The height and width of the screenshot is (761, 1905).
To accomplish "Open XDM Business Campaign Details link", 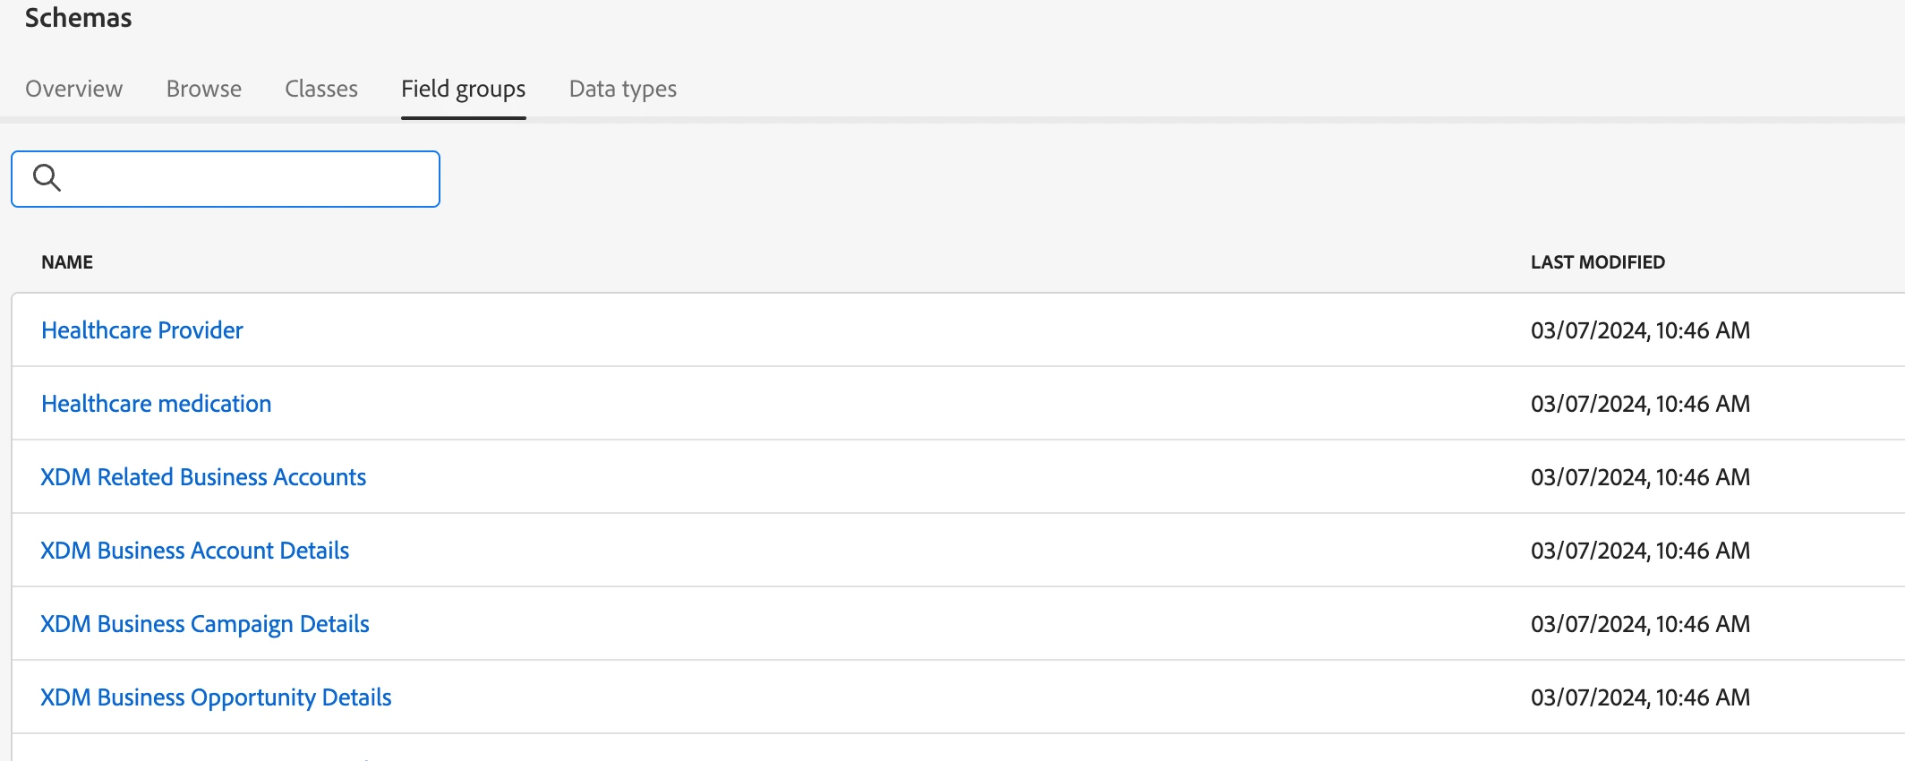I will coord(204,624).
